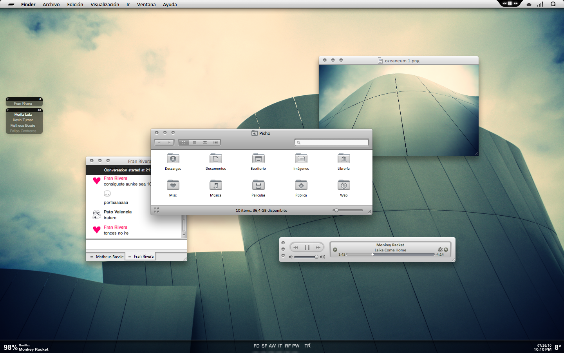The image size is (564, 353).
Task: Click the FD shortcut in bottom bar
Action: [257, 346]
